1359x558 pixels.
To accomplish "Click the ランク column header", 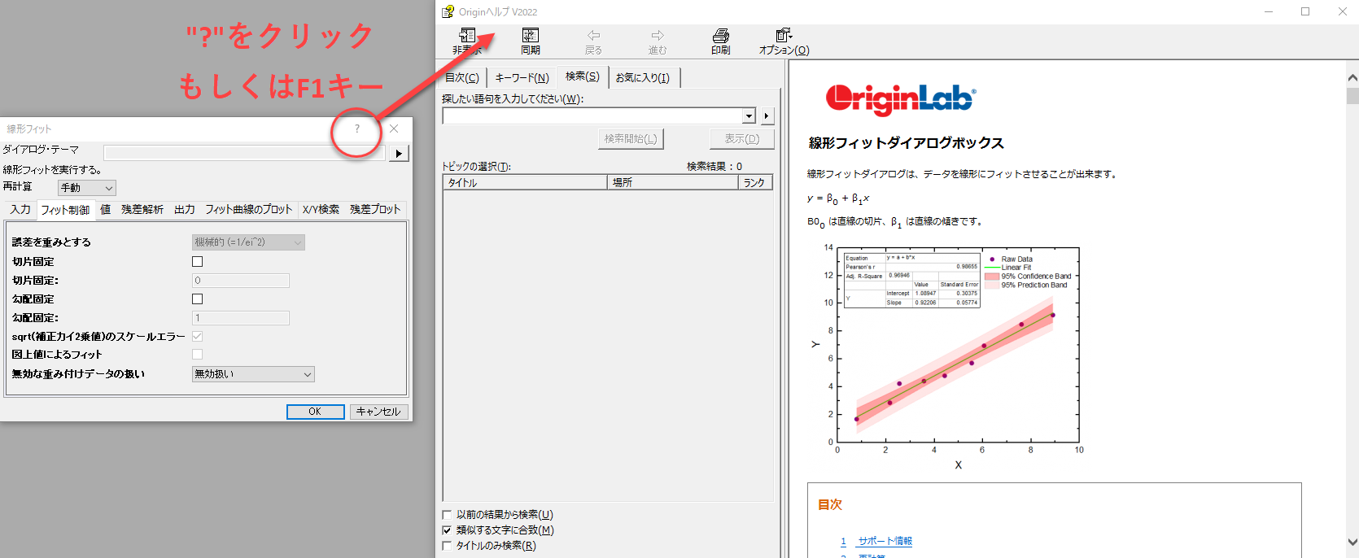I will click(x=755, y=183).
